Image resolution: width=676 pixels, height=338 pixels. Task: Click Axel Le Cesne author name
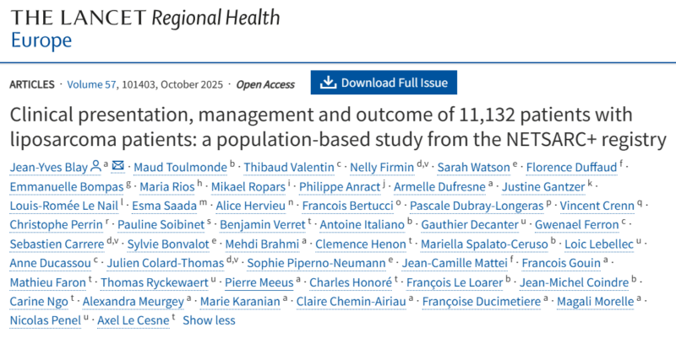coord(134,320)
